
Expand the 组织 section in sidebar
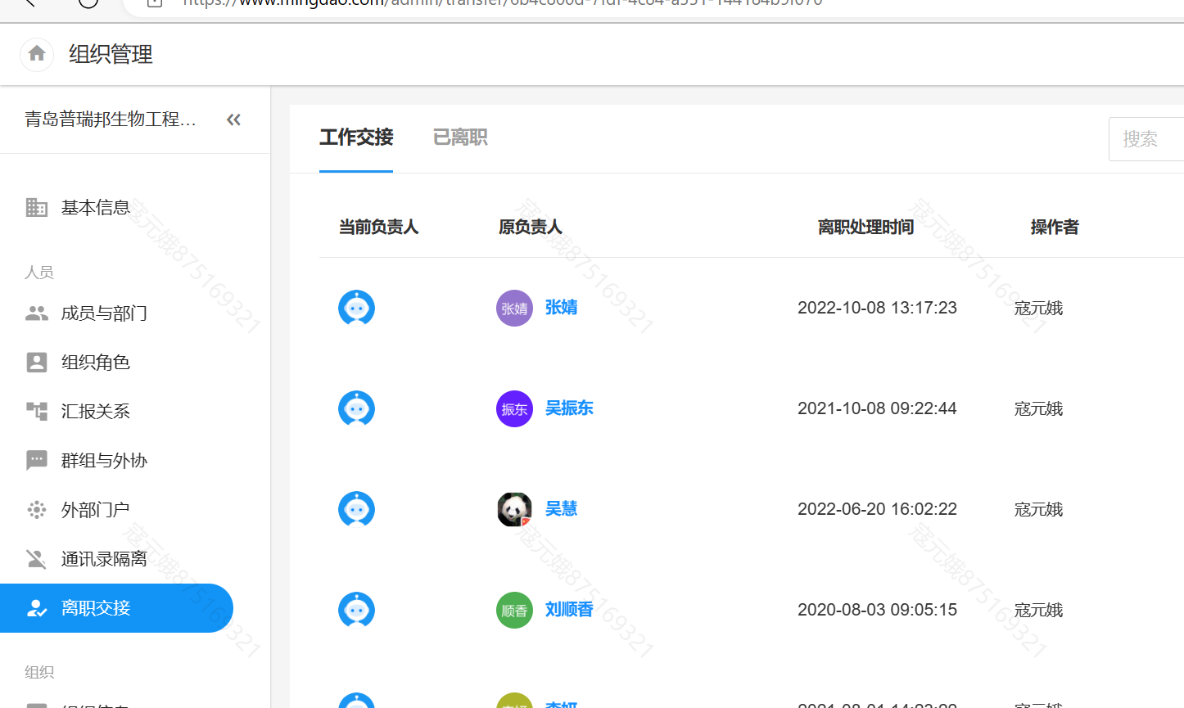[38, 671]
